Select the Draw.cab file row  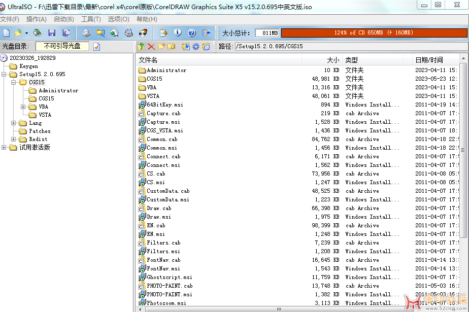click(x=298, y=209)
